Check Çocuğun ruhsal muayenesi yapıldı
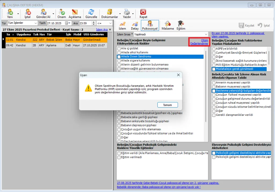Screen dimensions: 275x192 coord(214,103)
